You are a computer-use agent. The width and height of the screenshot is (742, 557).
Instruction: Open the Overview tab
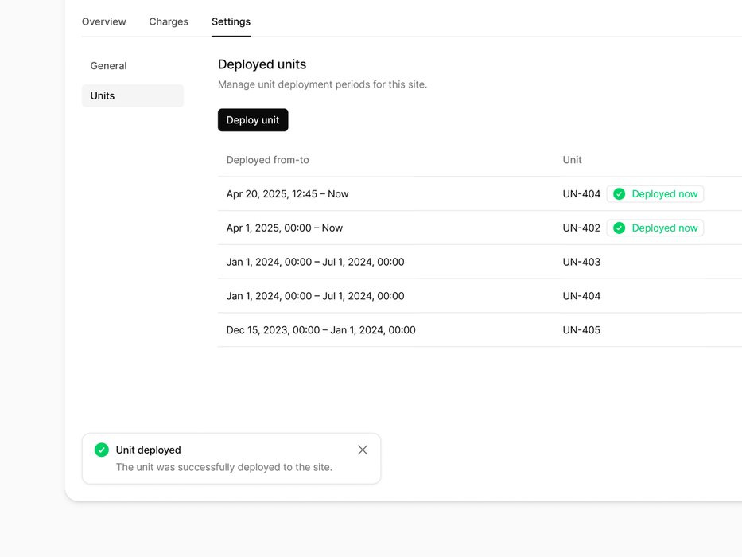[x=104, y=21]
